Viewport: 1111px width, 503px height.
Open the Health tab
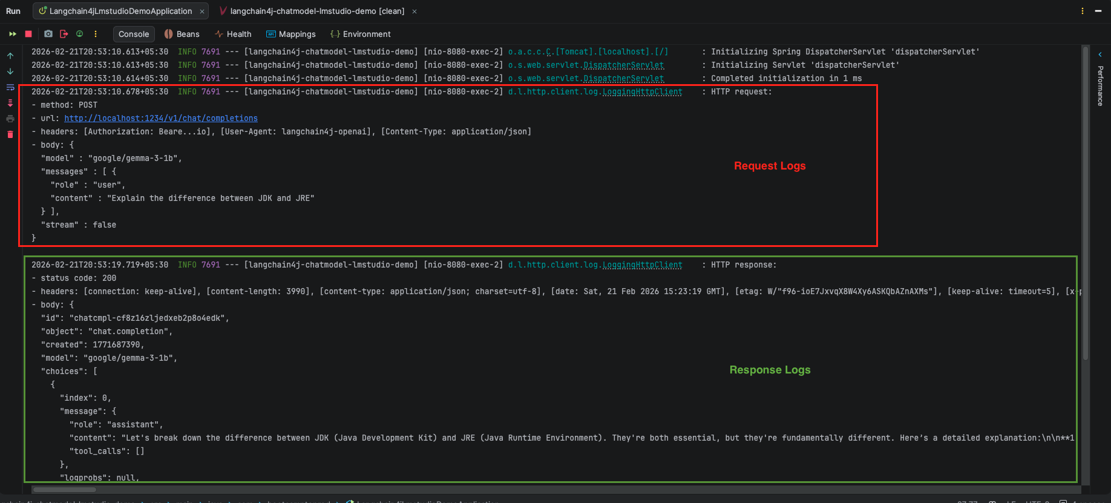pyautogui.click(x=233, y=34)
